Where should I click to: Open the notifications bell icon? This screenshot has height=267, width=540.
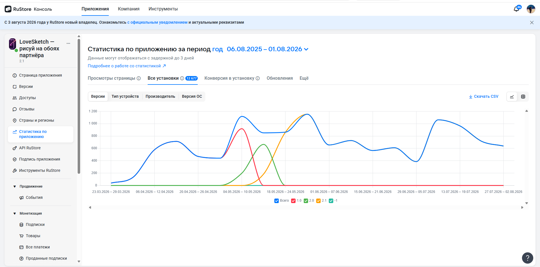tap(517, 9)
